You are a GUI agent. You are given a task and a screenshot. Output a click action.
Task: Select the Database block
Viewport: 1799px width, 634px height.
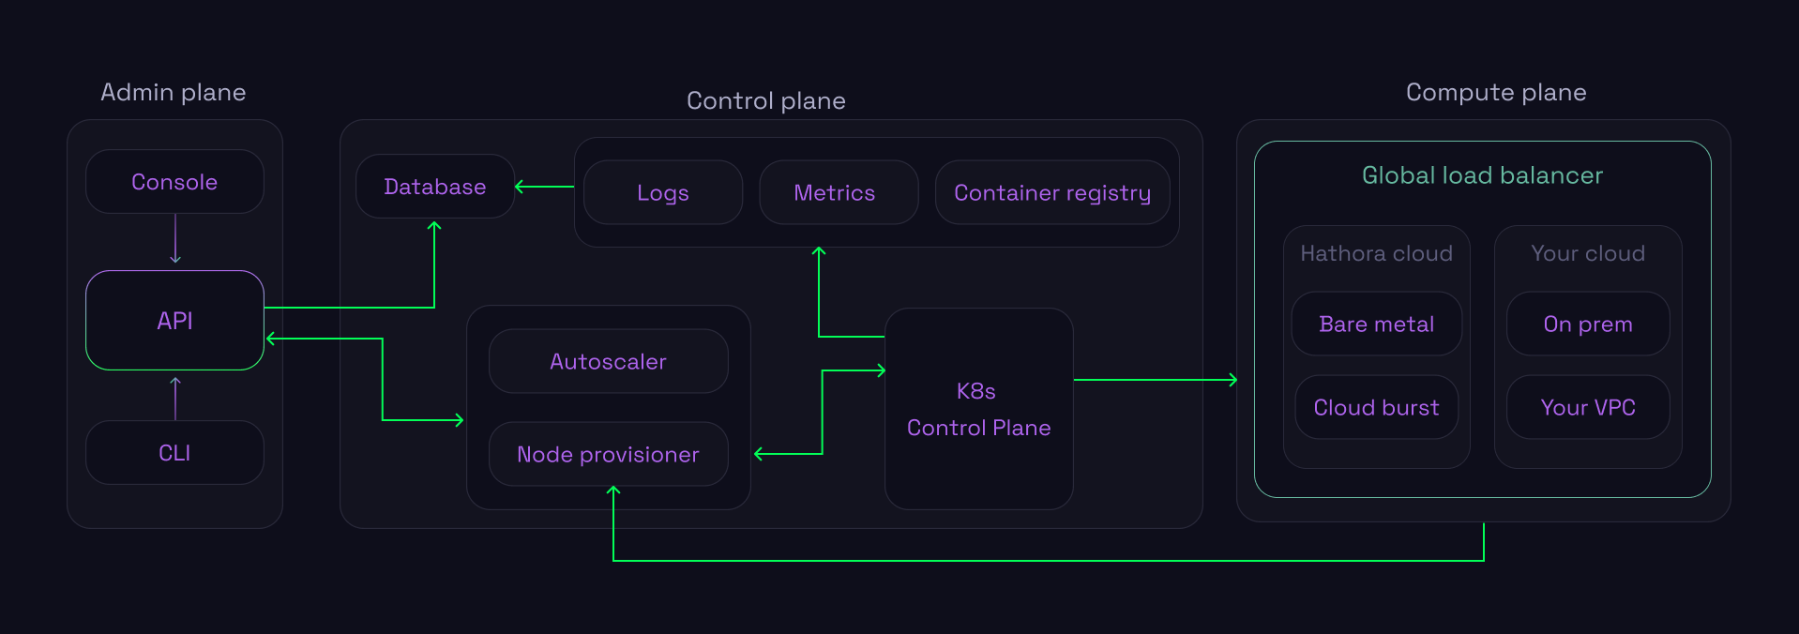(434, 187)
